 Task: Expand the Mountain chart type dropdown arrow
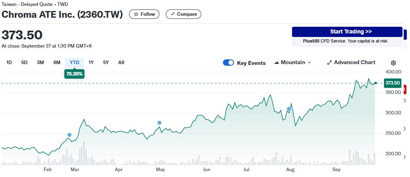click(x=309, y=63)
